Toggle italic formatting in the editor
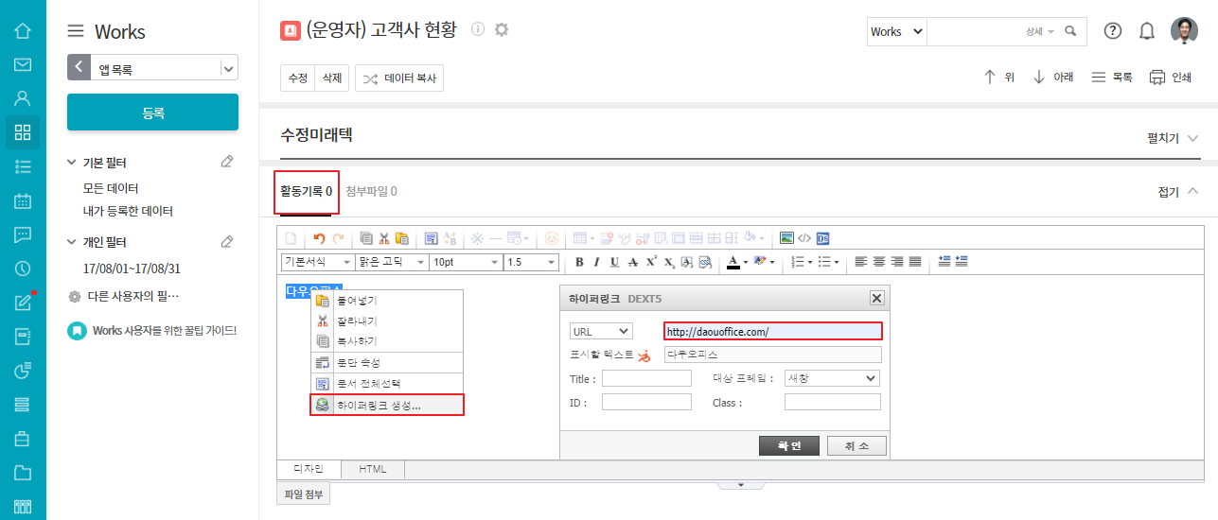Viewport: 1218px width, 520px height. (x=596, y=262)
